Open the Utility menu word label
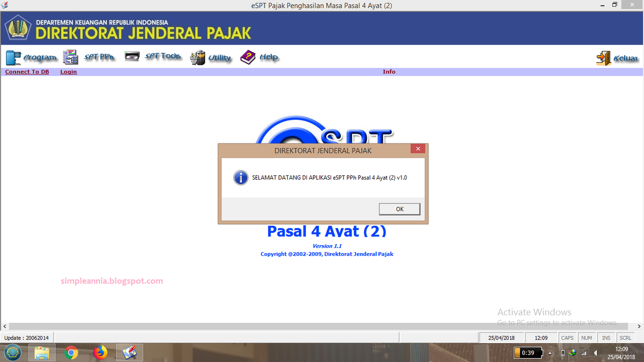The width and height of the screenshot is (644, 362). pos(220,57)
